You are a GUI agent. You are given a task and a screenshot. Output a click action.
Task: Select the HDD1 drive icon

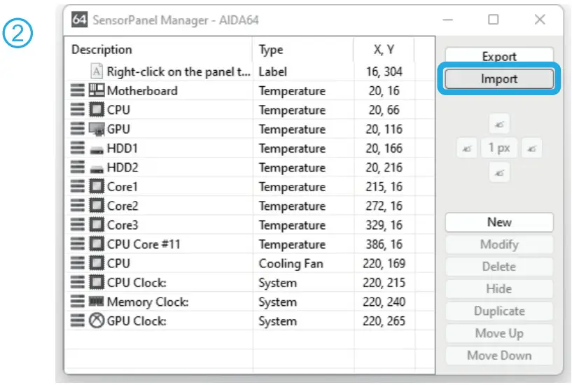[97, 149]
